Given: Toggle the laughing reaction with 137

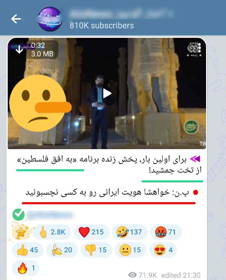Looking at the screenshot, I should (x=130, y=232).
